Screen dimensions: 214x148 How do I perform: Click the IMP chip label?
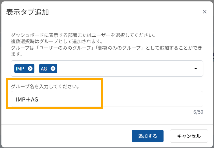pos(20,69)
